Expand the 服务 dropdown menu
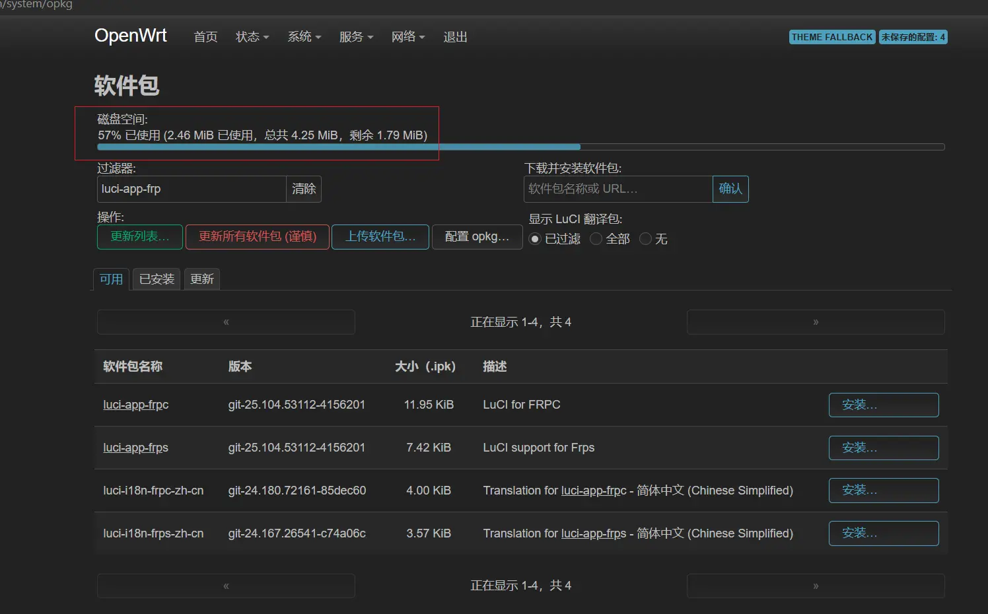The width and height of the screenshot is (988, 614). [x=356, y=37]
